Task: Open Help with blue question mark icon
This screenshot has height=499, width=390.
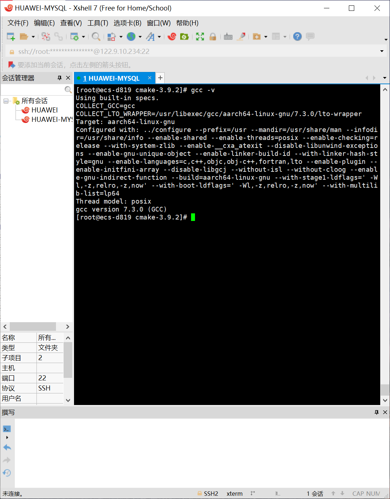Action: [297, 37]
